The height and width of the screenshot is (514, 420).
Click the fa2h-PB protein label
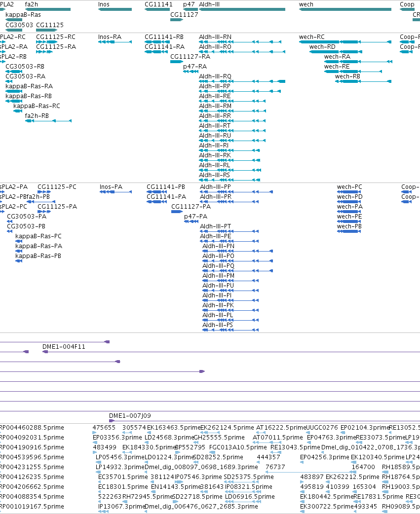[x=38, y=197]
